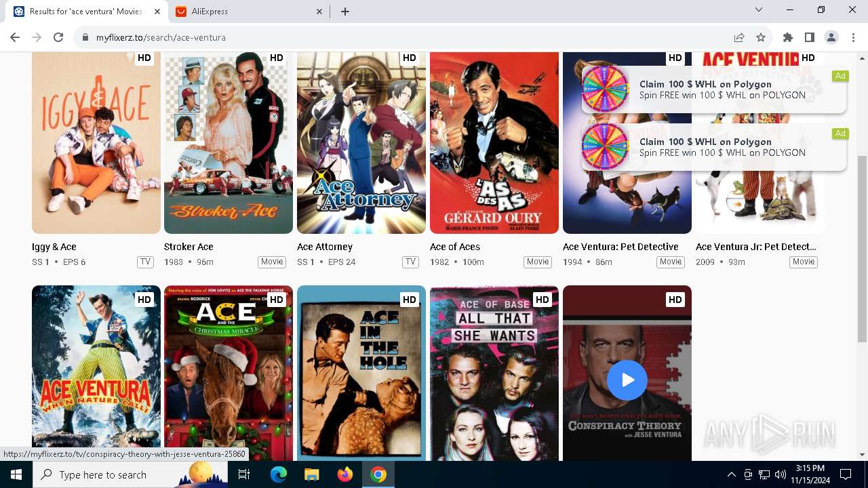Open the Windows notification center
The width and height of the screenshot is (868, 488).
pyautogui.click(x=846, y=474)
